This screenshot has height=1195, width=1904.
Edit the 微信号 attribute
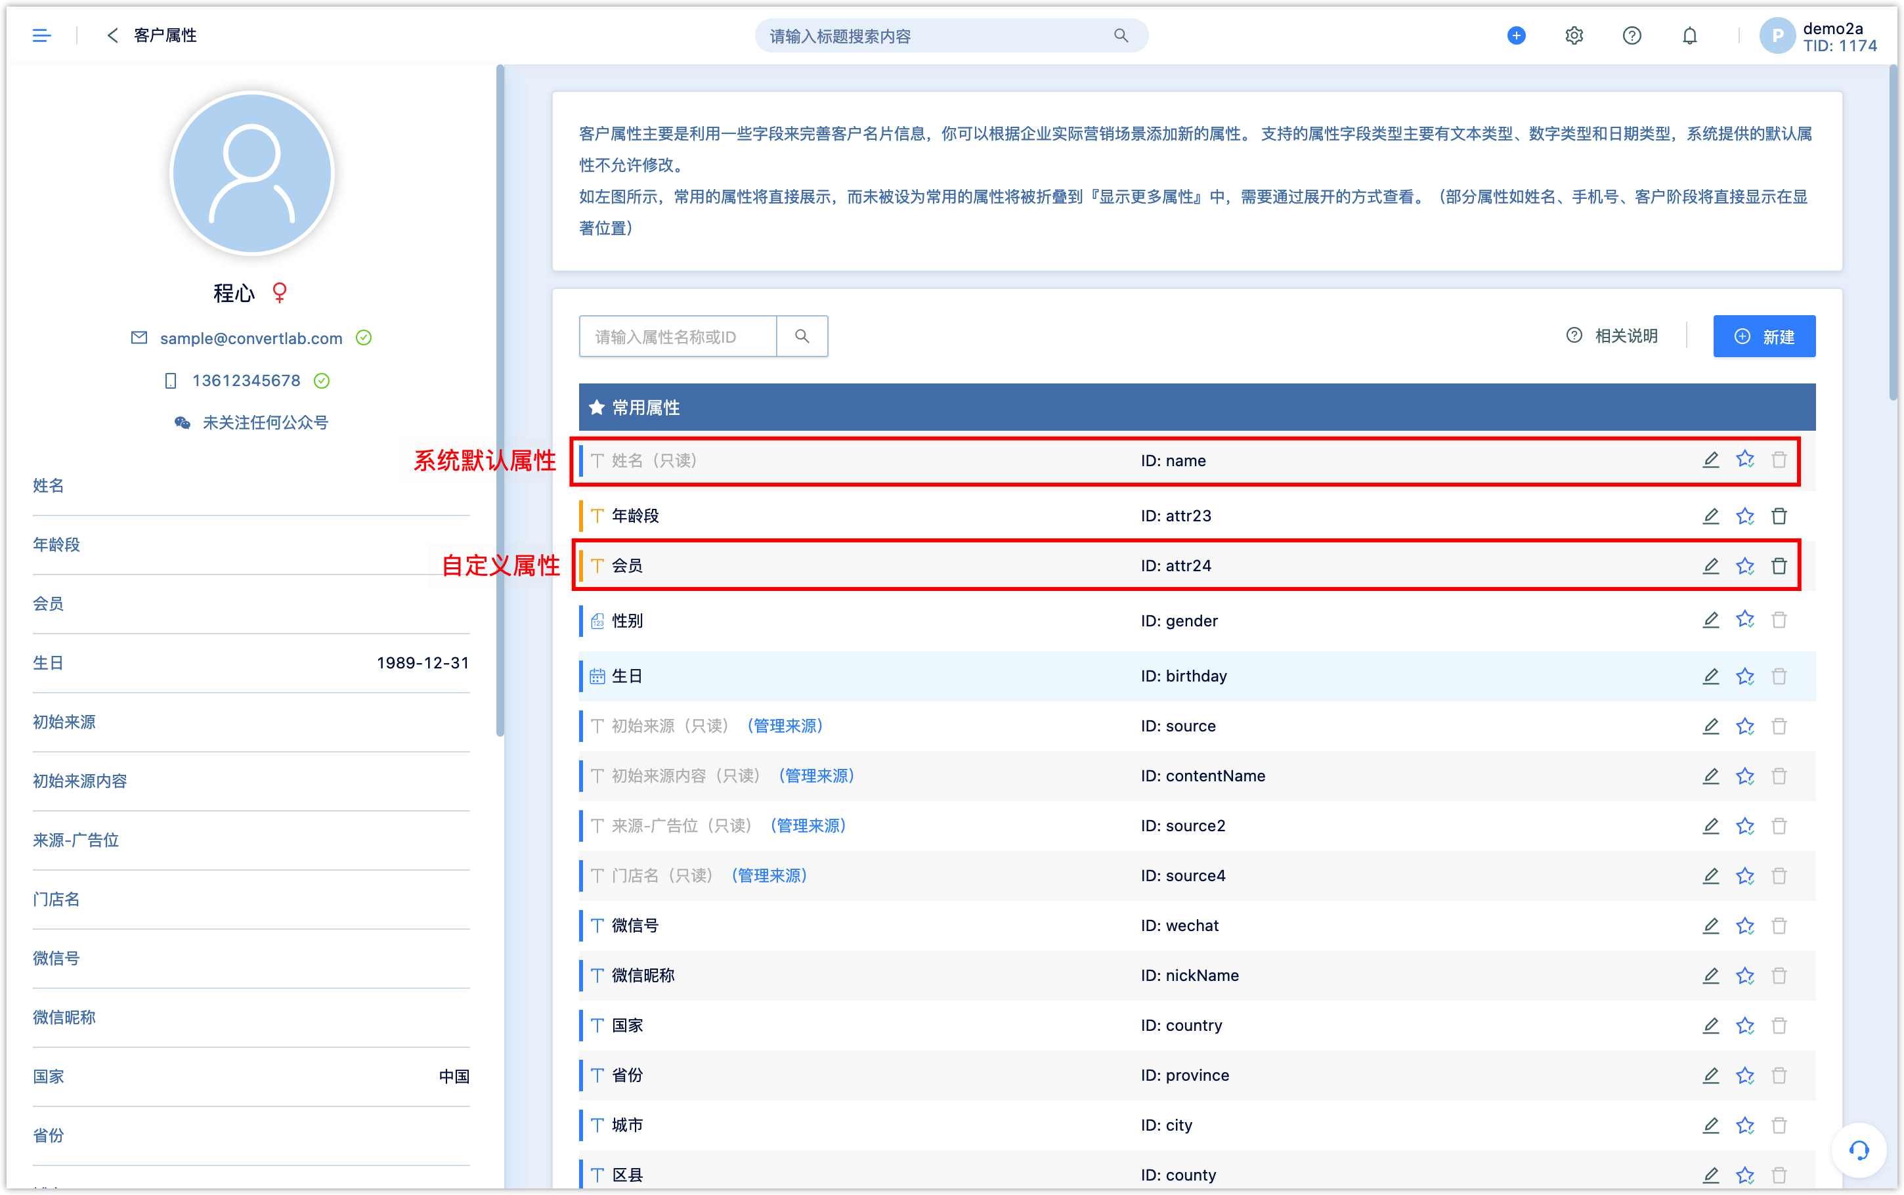(x=1710, y=926)
